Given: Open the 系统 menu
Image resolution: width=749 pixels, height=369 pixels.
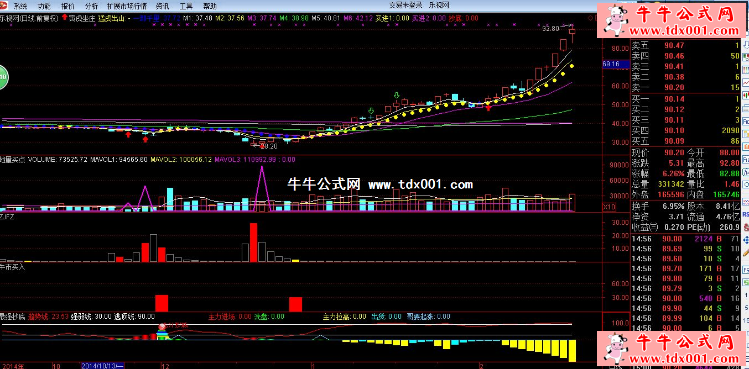Looking at the screenshot, I should [x=20, y=6].
